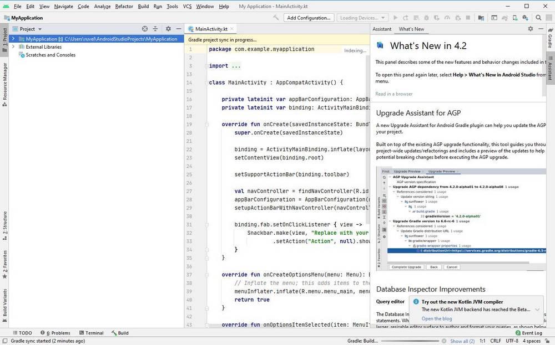Toggle the 6: Problems tool window
Screen dimensions: 555x345
point(55,333)
